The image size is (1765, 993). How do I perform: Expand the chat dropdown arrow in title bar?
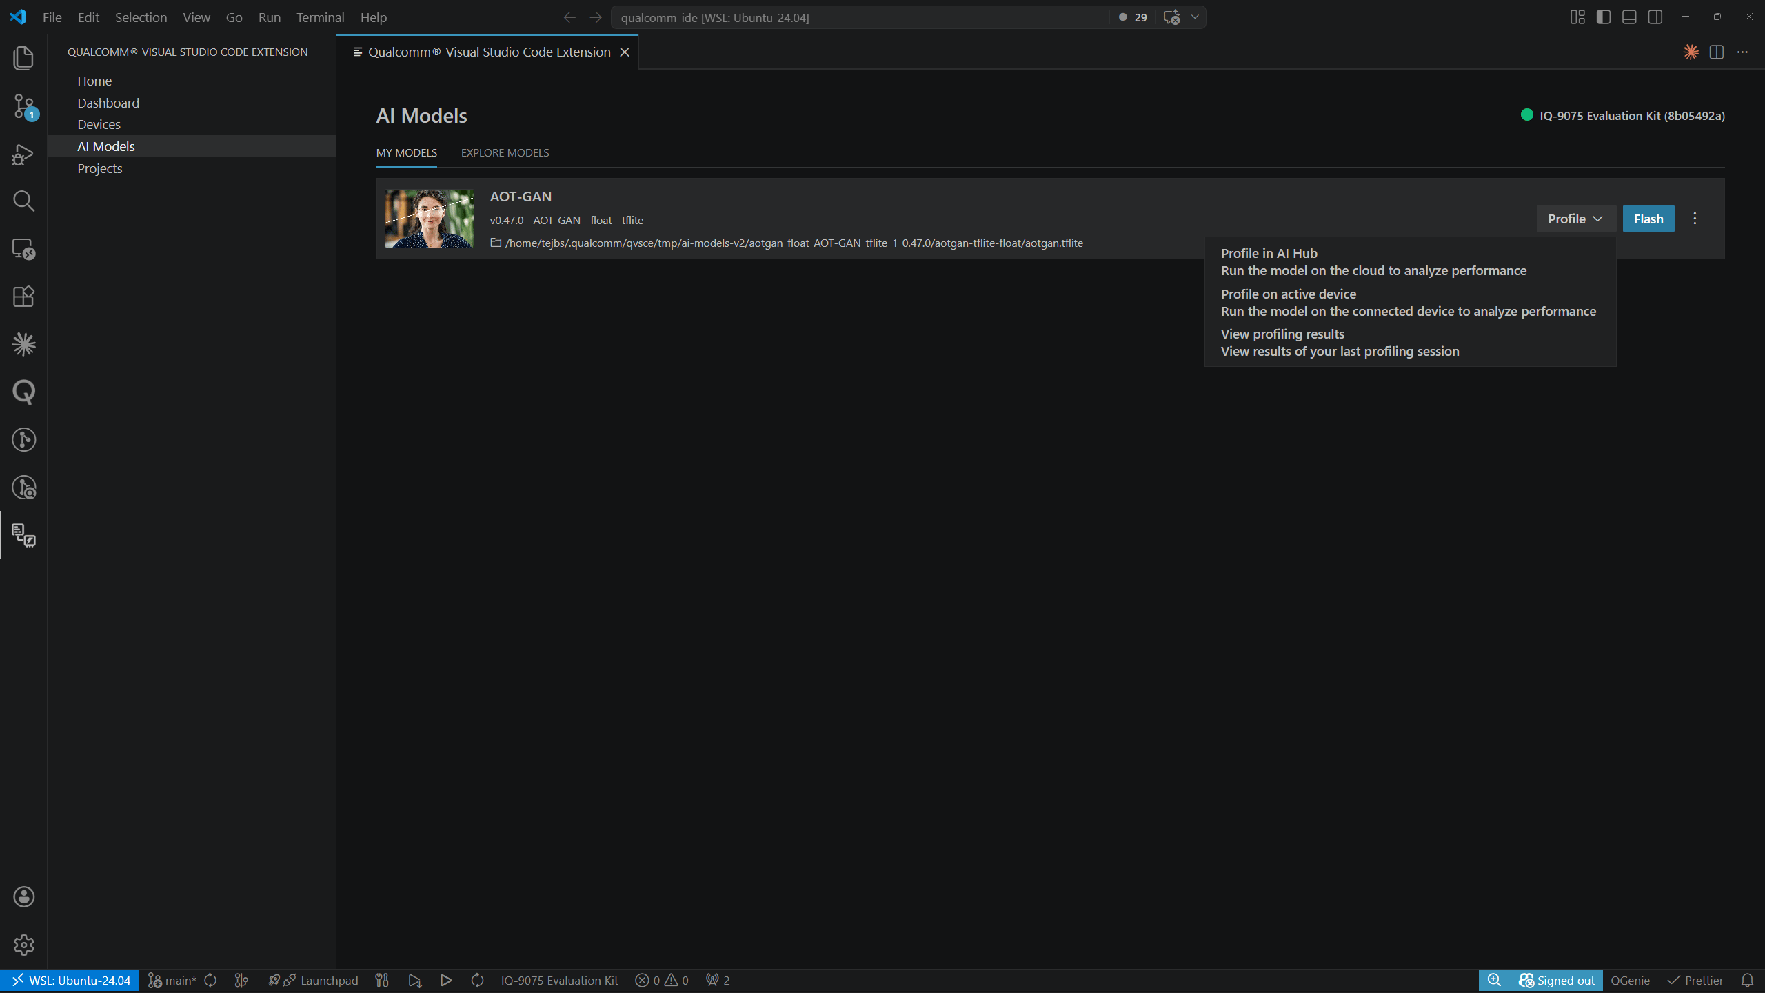(x=1195, y=17)
